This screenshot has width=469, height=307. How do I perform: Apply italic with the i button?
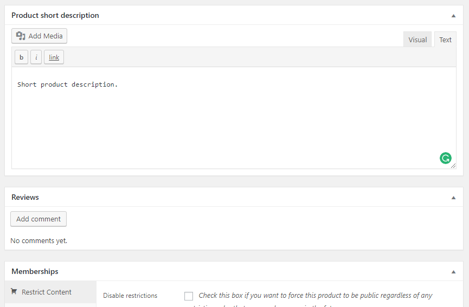[36, 57]
